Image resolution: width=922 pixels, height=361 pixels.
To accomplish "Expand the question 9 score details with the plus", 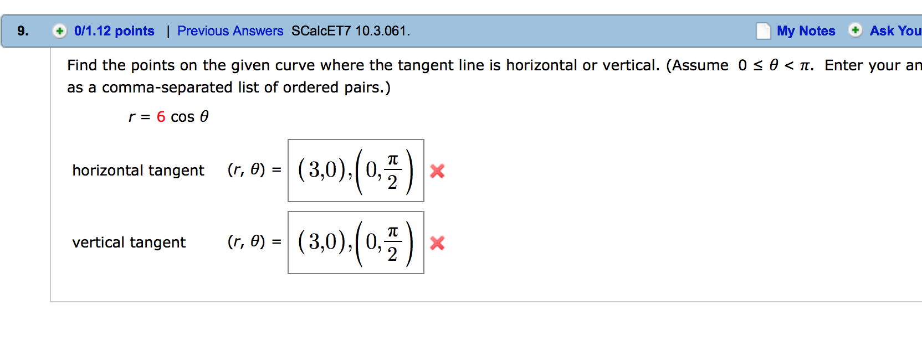I will 59,31.
